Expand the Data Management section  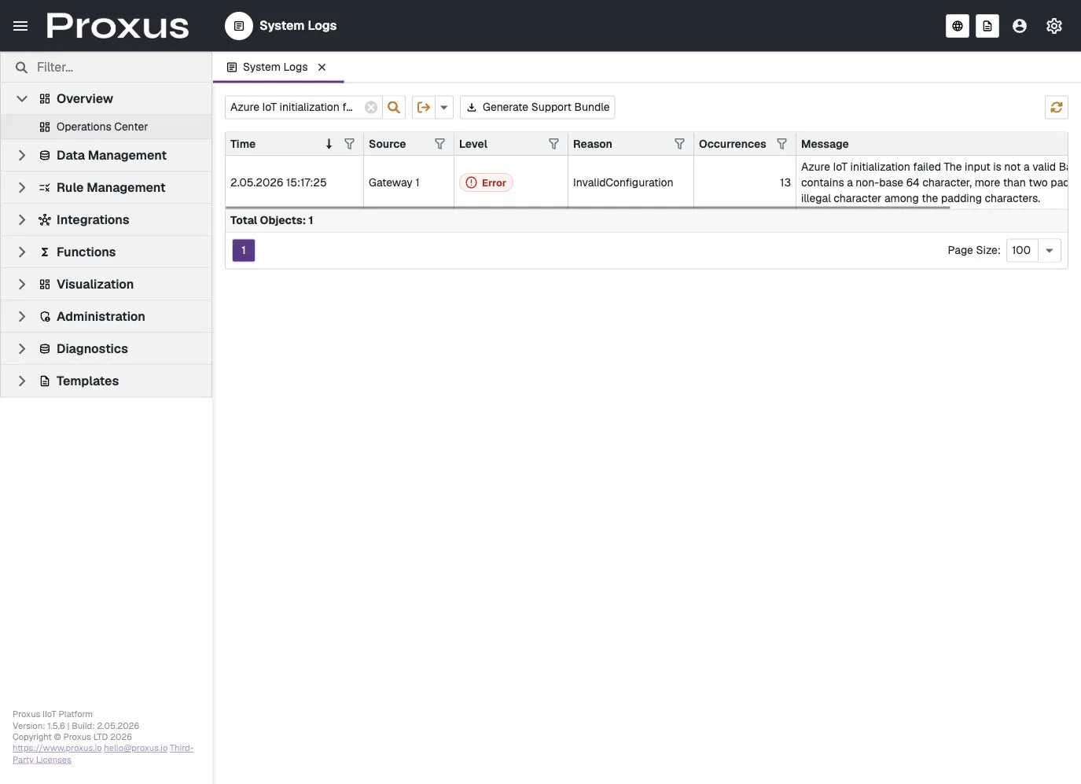coord(22,156)
